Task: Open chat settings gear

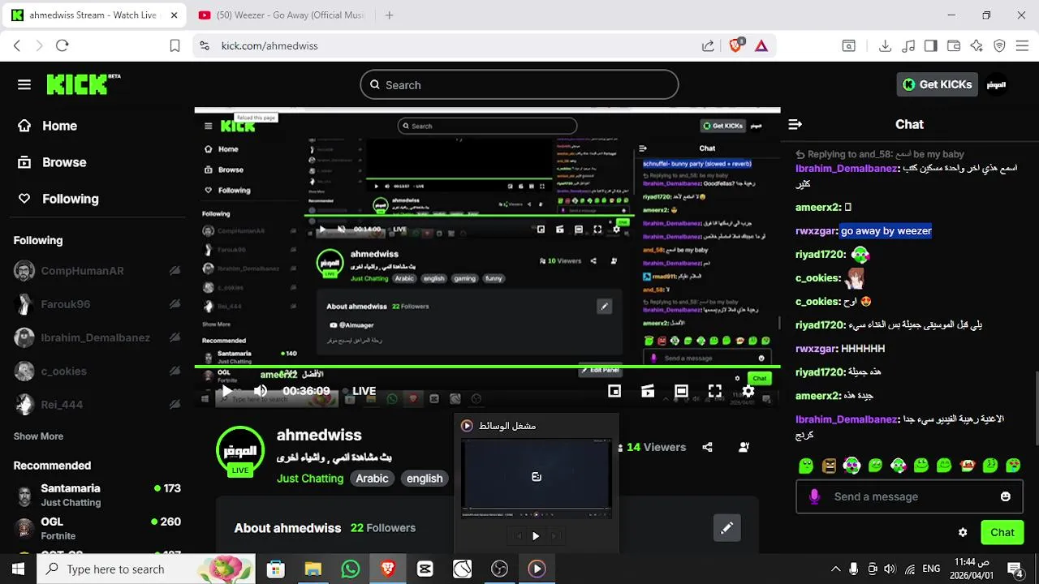Action: [x=963, y=533]
